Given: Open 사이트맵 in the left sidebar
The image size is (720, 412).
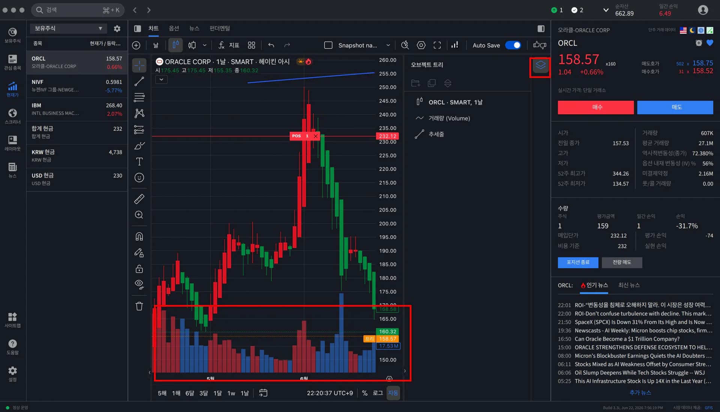Looking at the screenshot, I should click(x=12, y=320).
